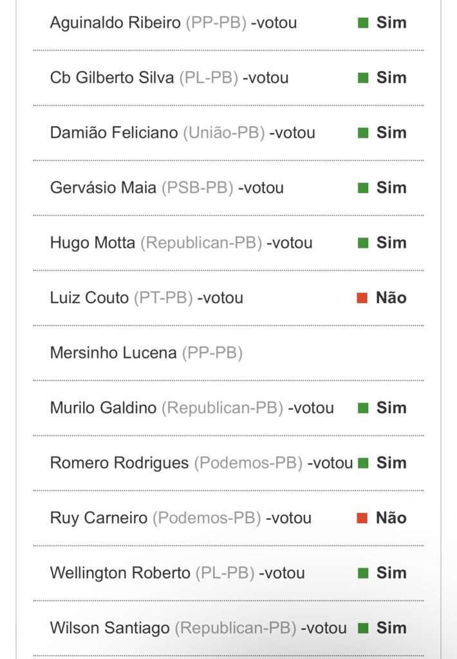The image size is (457, 659).
Task: Click Wellington Roberto's name
Action: click(120, 573)
